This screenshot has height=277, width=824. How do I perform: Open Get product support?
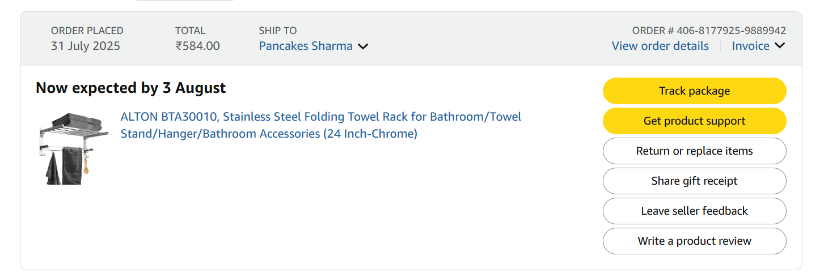tap(694, 121)
